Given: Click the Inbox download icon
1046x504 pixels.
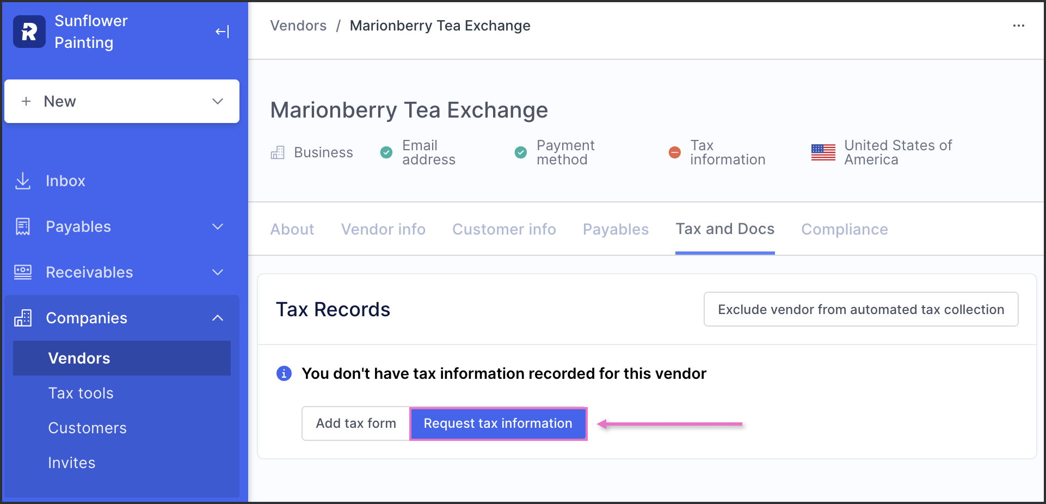Looking at the screenshot, I should [x=23, y=181].
